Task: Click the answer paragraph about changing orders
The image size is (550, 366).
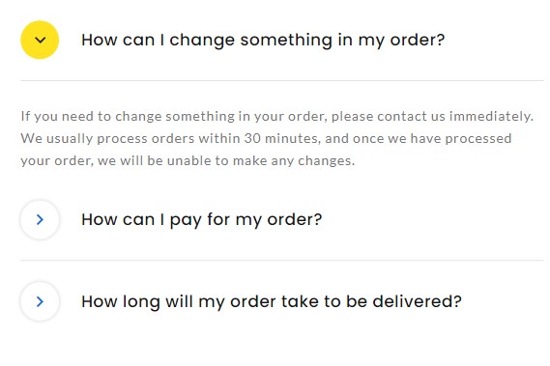Action: [277, 138]
